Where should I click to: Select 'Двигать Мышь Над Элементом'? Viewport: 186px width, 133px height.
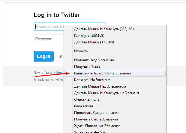(115, 86)
